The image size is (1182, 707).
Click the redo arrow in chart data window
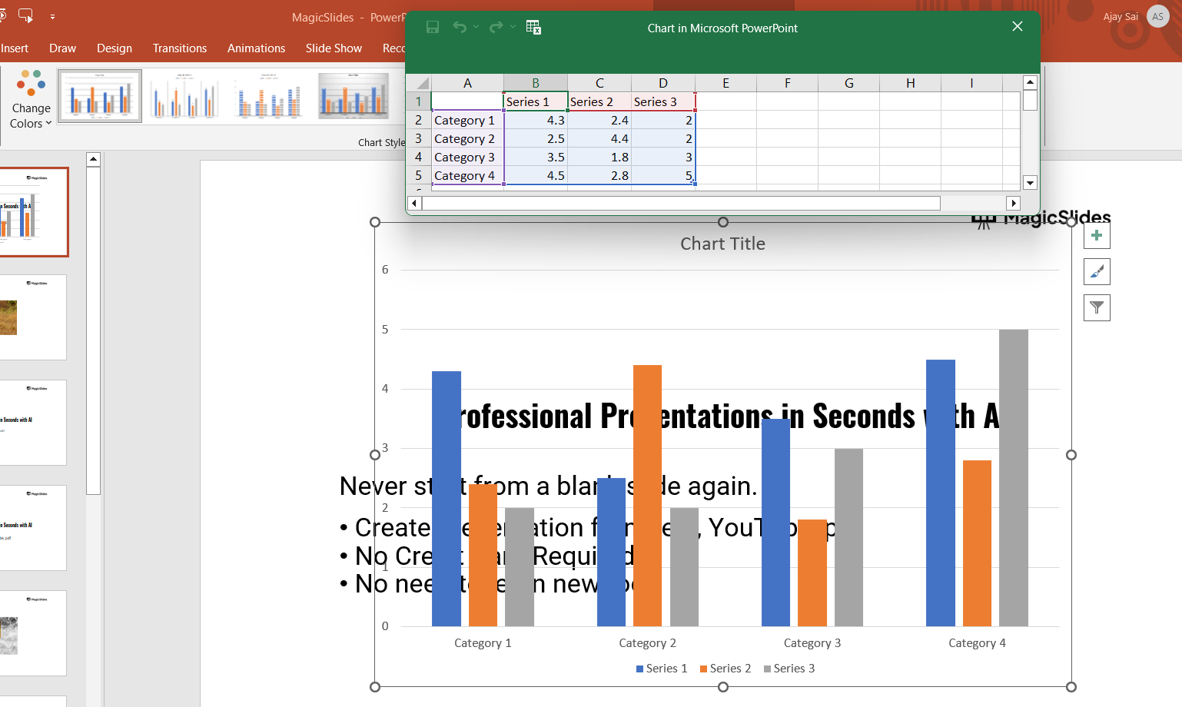pos(496,28)
